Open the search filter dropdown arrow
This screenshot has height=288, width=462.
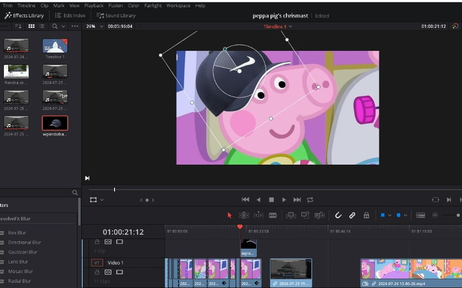coord(63,26)
